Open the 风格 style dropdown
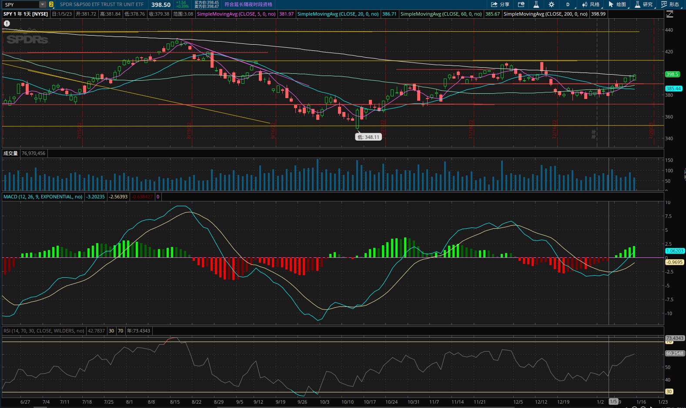This screenshot has width=686, height=408. coord(591,4)
